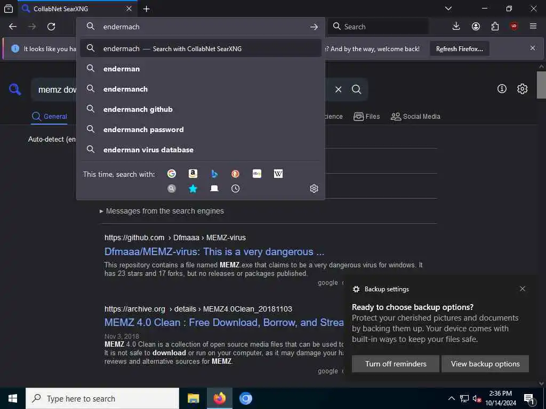Viewport: 546px width, 409px height.
Task: Search this time with Amazon icon
Action: tap(193, 174)
